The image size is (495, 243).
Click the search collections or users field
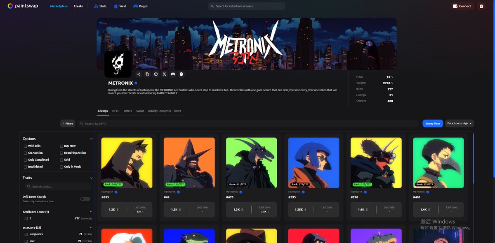coord(247,6)
